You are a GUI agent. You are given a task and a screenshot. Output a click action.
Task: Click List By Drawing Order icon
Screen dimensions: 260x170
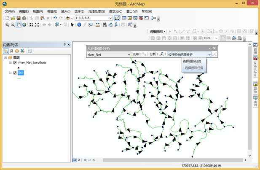point(6,51)
